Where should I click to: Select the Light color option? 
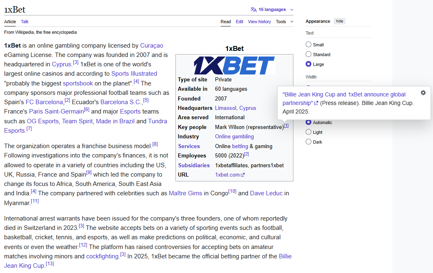(x=308, y=132)
